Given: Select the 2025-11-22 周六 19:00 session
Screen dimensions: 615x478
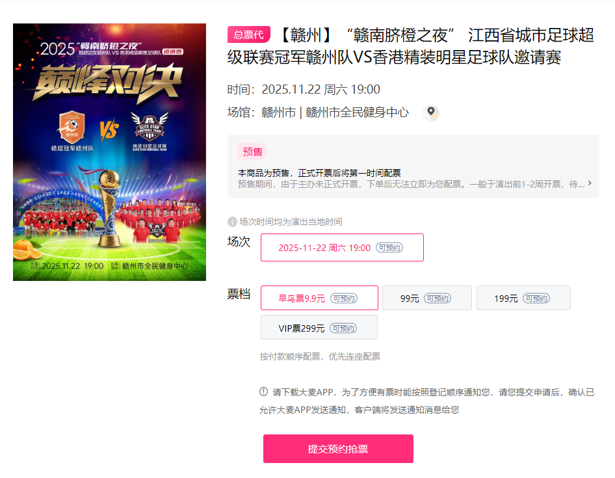Looking at the screenshot, I should click(x=342, y=248).
